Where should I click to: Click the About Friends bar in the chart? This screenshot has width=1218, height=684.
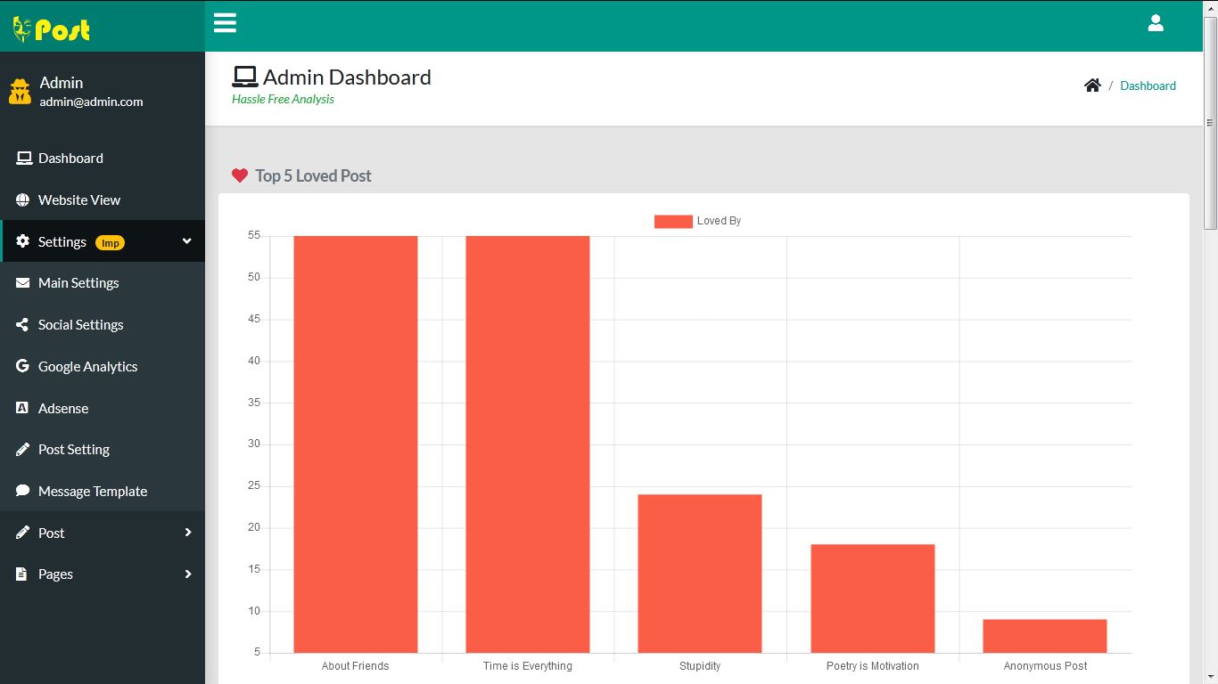click(x=356, y=444)
